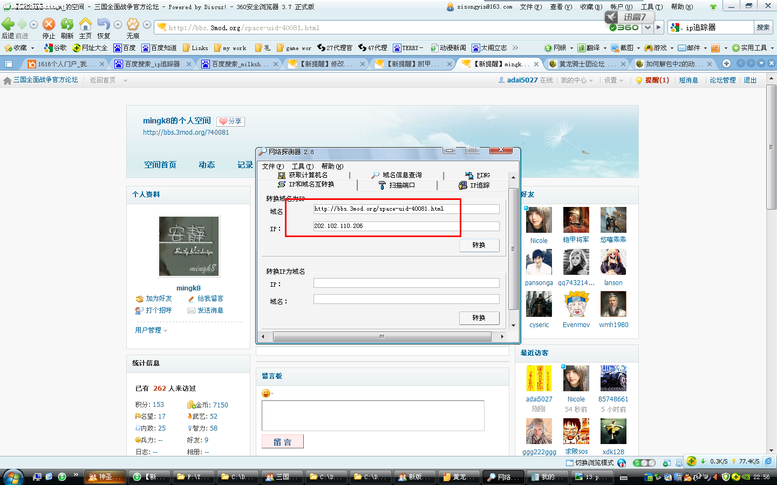Click the 转换 button below the IP field
The image size is (777, 485).
(x=479, y=245)
